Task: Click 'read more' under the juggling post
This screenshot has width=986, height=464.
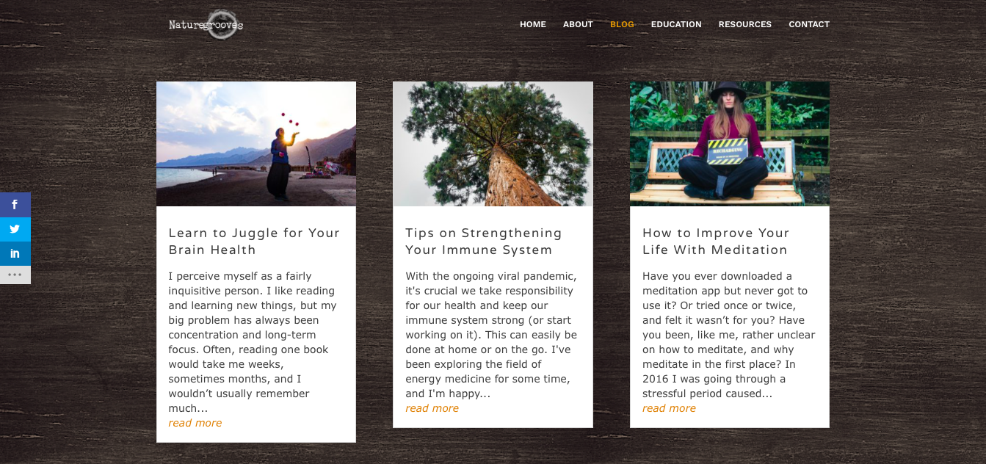Action: pos(195,423)
